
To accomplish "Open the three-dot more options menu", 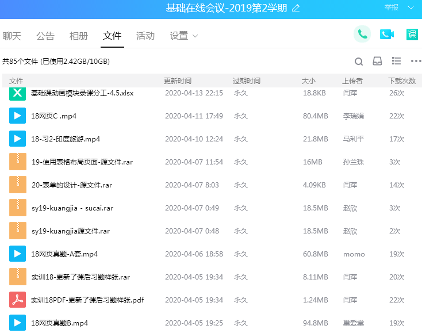I will point(416,62).
